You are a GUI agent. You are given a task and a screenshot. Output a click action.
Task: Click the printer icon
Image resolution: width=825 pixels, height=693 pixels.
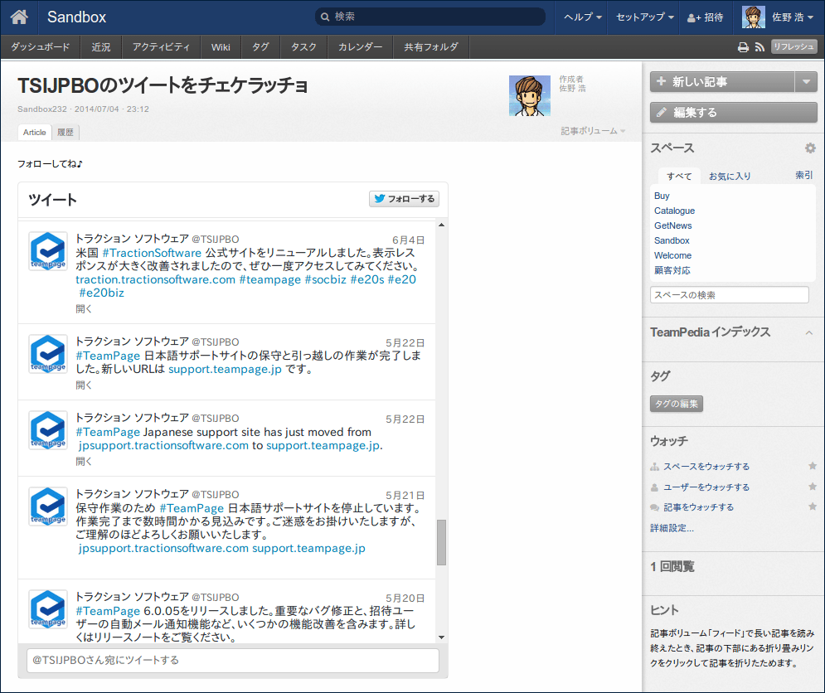pos(743,47)
